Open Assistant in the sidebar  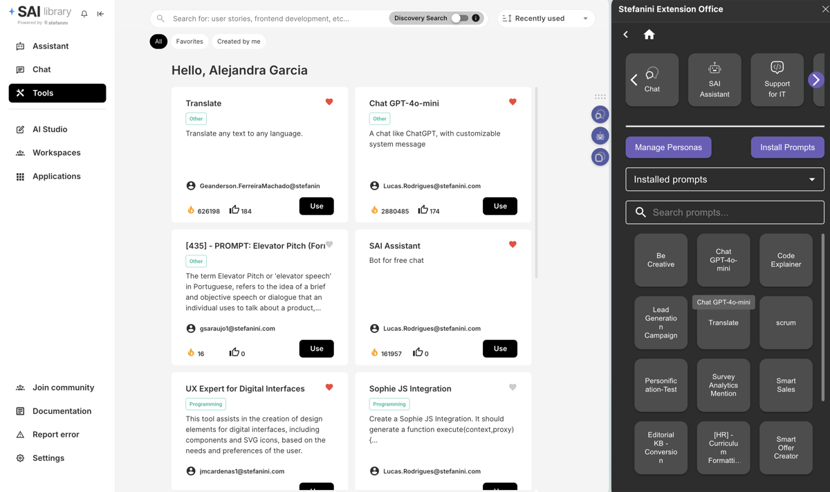pyautogui.click(x=57, y=46)
